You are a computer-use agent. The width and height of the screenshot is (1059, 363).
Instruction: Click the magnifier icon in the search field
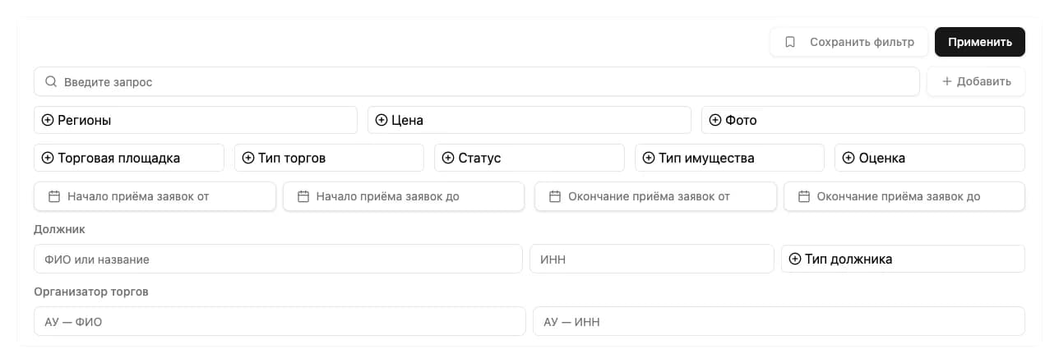[x=51, y=82]
